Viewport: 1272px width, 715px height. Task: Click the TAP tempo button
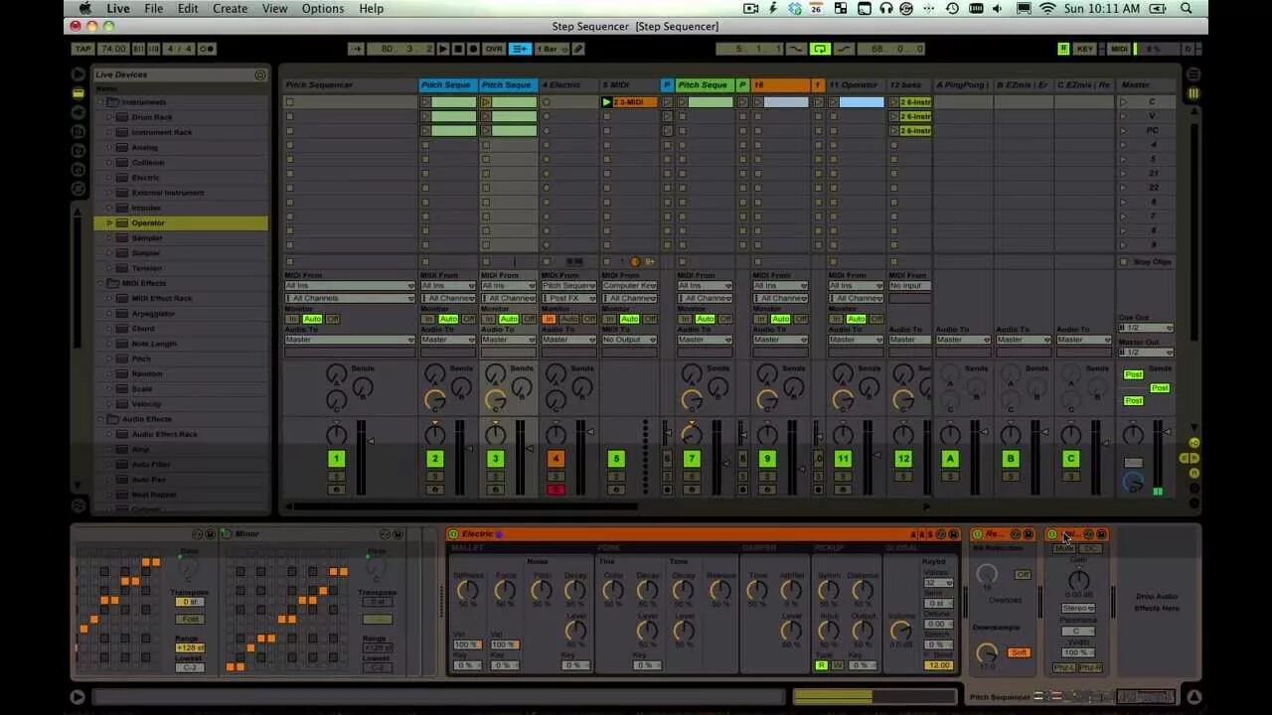(x=83, y=49)
